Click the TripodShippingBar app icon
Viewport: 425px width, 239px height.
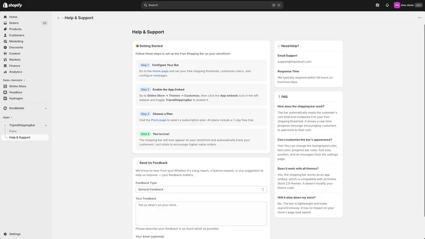(5, 125)
